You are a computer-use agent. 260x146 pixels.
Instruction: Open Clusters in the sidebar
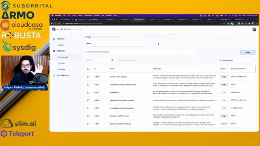61,45
